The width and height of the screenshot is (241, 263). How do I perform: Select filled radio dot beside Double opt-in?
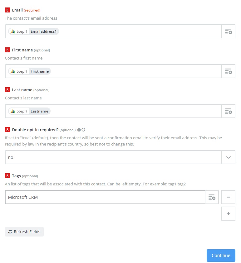(79, 130)
